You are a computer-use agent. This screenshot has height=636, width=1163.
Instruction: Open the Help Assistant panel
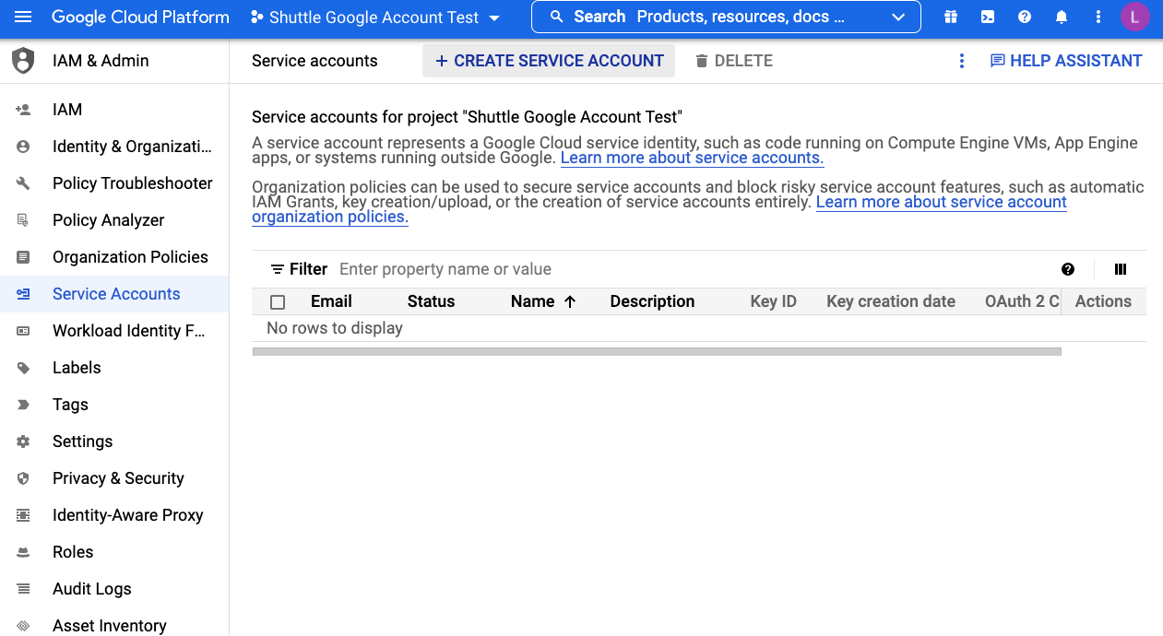1066,61
